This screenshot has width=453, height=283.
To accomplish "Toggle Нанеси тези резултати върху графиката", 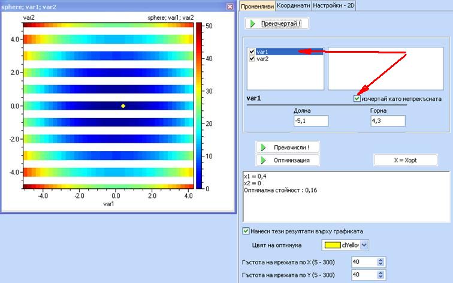I will tap(246, 231).
